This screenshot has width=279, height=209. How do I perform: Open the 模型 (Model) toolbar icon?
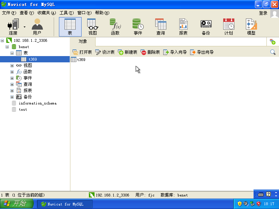pos(251,27)
